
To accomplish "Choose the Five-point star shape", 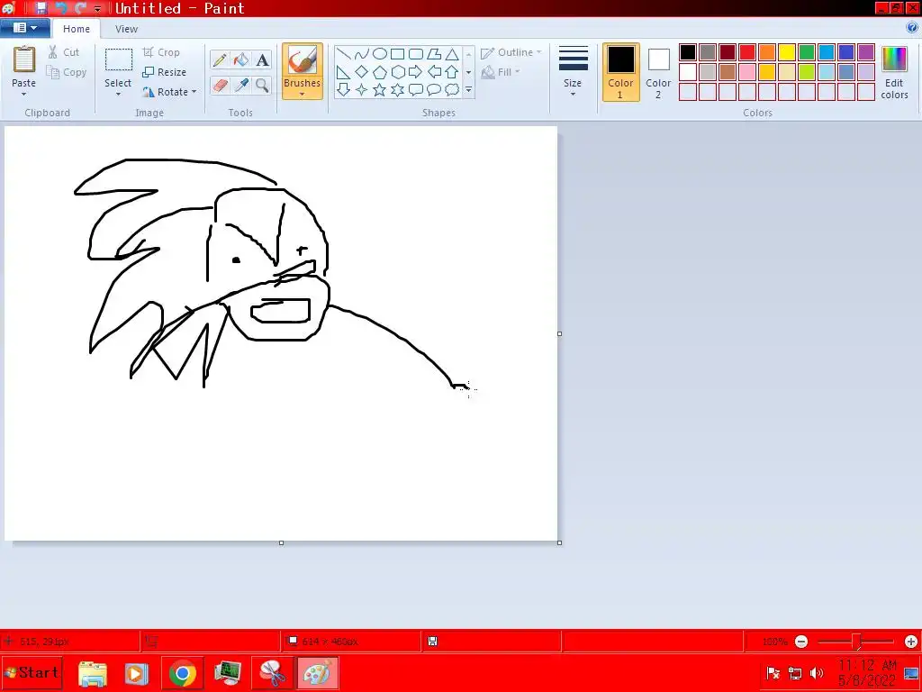I will (x=380, y=89).
